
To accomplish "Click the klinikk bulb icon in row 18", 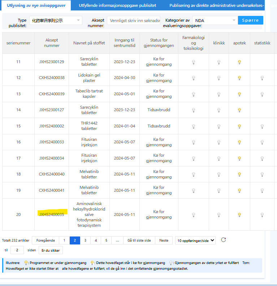I will click(x=218, y=174).
